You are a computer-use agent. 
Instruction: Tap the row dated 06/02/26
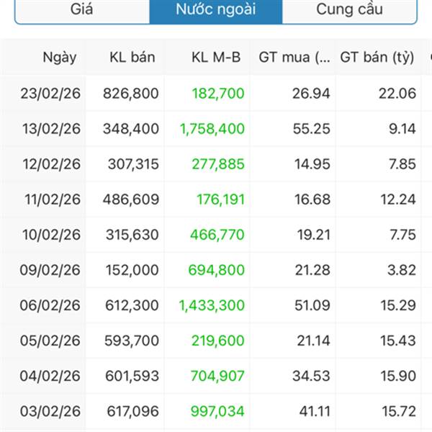[x=50, y=305]
